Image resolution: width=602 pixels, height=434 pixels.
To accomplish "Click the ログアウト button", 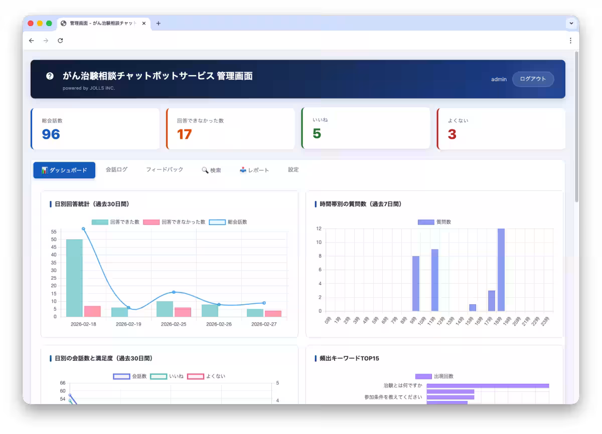I will [533, 79].
